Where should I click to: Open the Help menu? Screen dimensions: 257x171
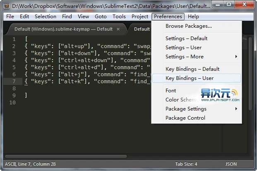click(x=193, y=17)
